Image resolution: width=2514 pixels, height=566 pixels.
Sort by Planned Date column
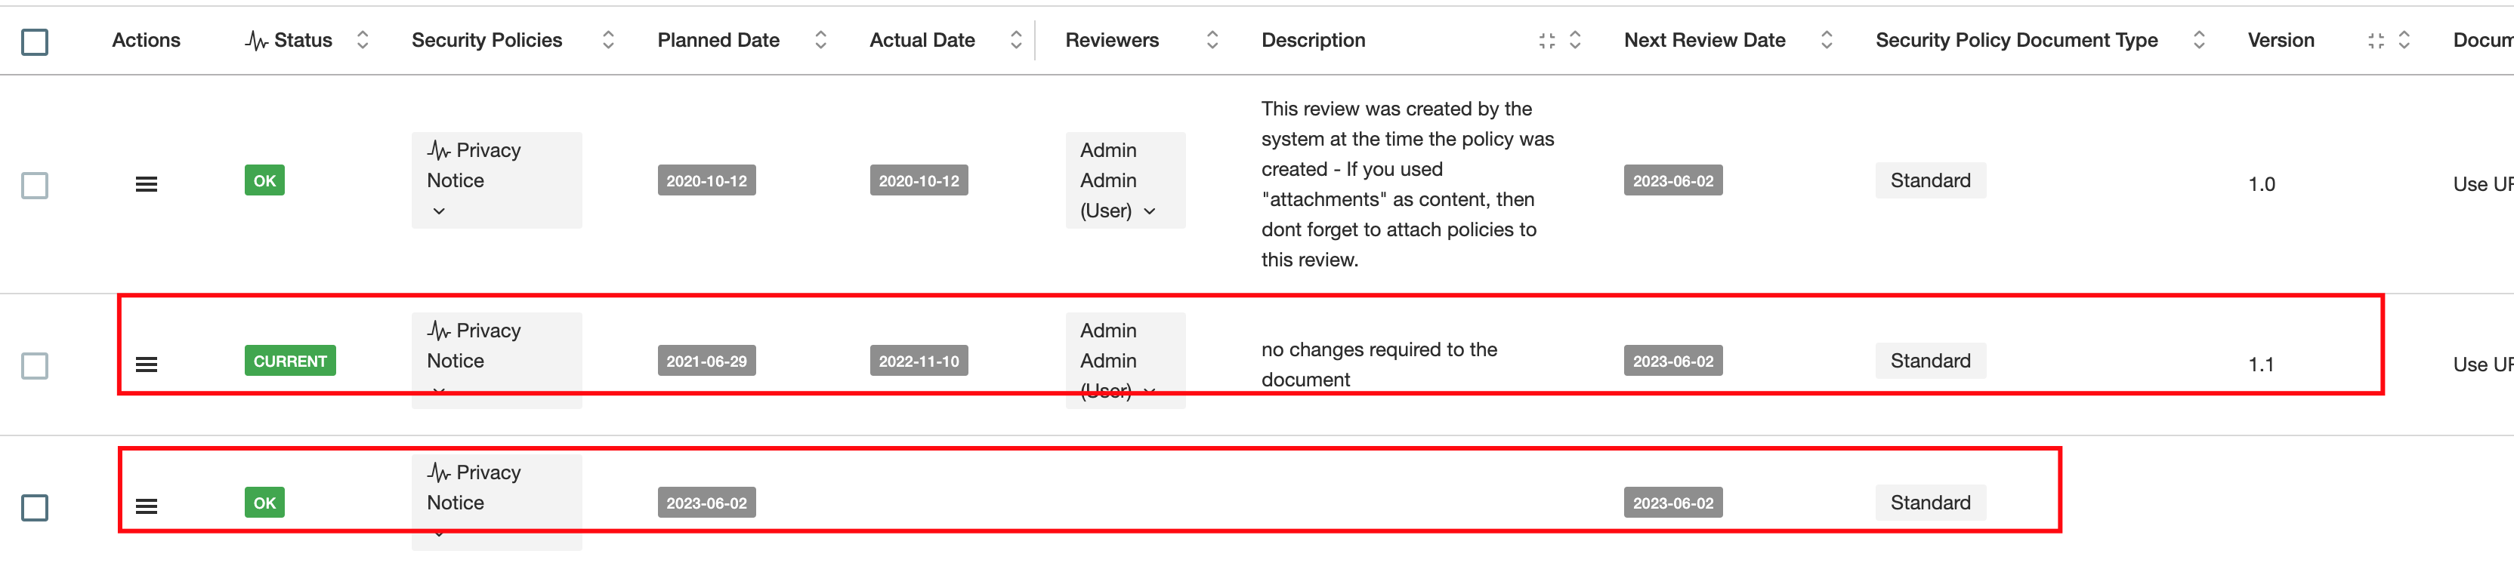(821, 40)
